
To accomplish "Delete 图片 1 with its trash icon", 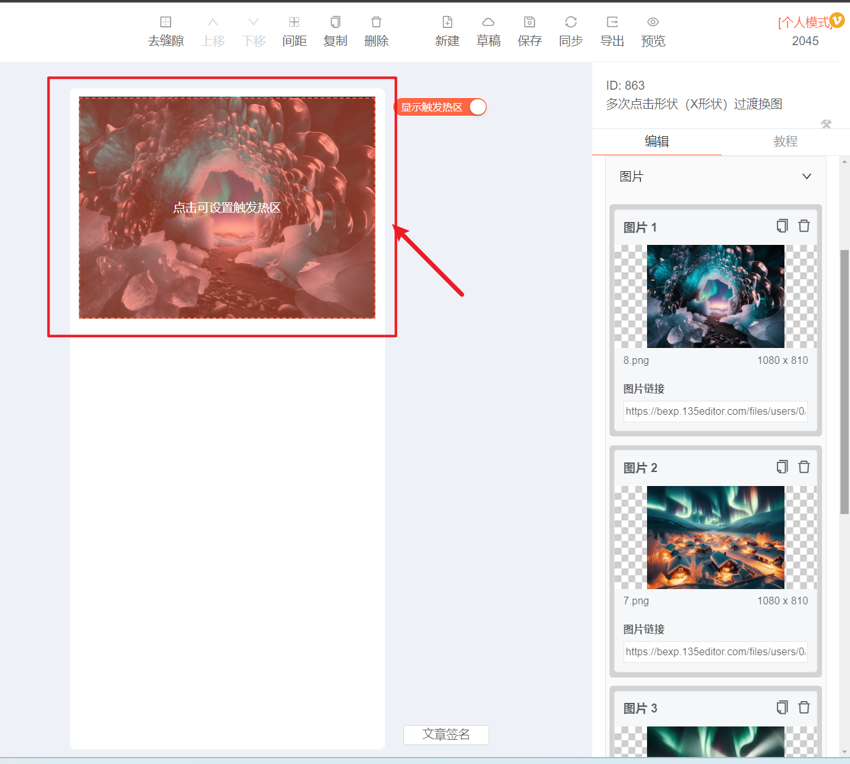I will 804,226.
